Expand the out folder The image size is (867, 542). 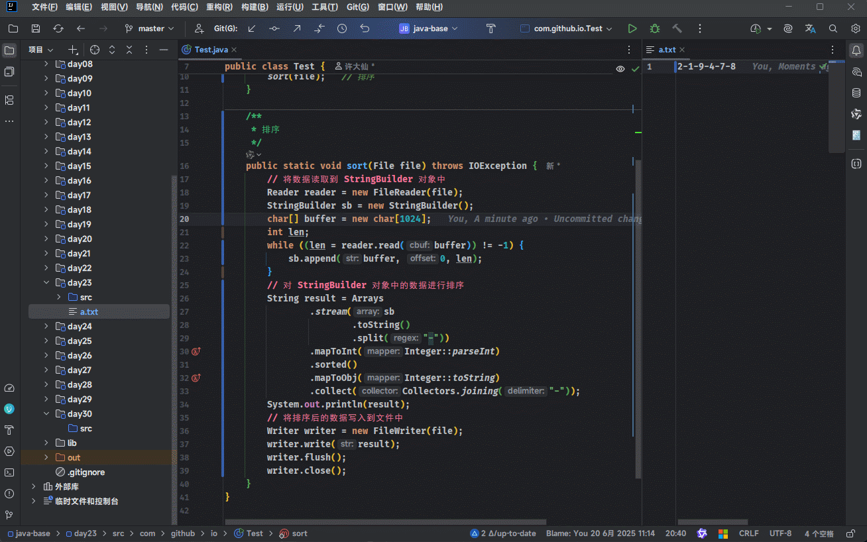click(46, 458)
